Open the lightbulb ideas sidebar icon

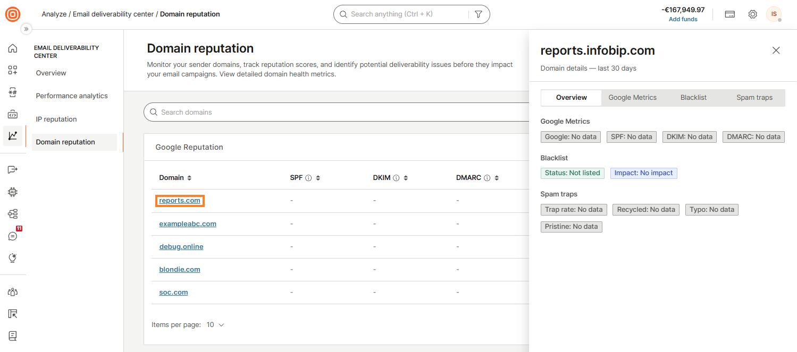click(x=13, y=258)
